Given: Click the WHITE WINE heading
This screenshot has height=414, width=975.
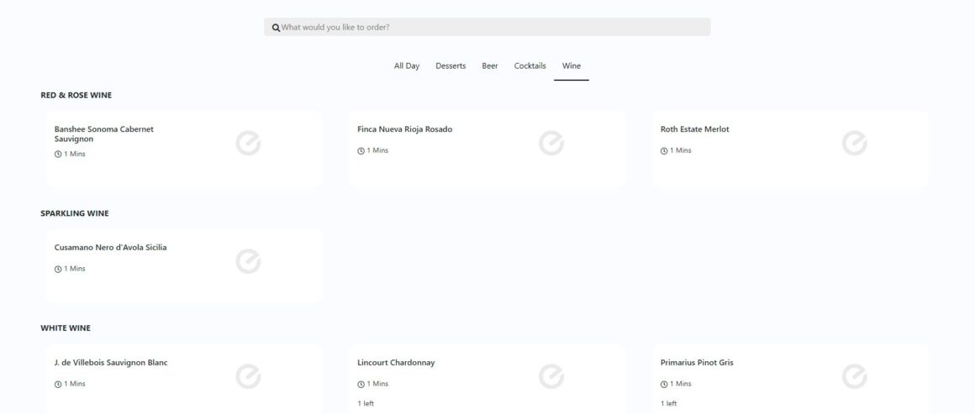Looking at the screenshot, I should point(66,328).
